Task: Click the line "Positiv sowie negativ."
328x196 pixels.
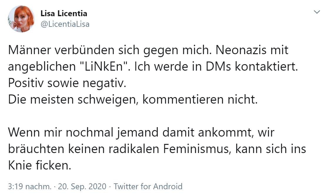Action: [67, 83]
